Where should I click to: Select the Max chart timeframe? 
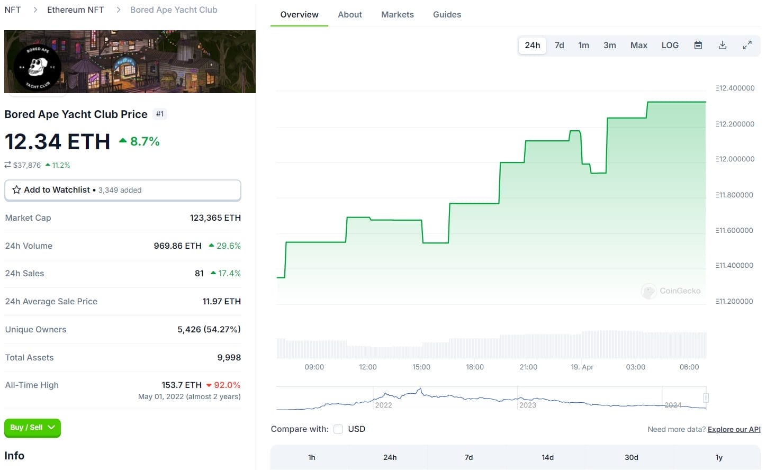[638, 45]
